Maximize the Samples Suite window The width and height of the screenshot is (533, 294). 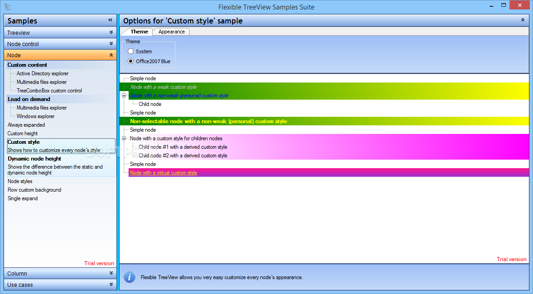click(504, 5)
